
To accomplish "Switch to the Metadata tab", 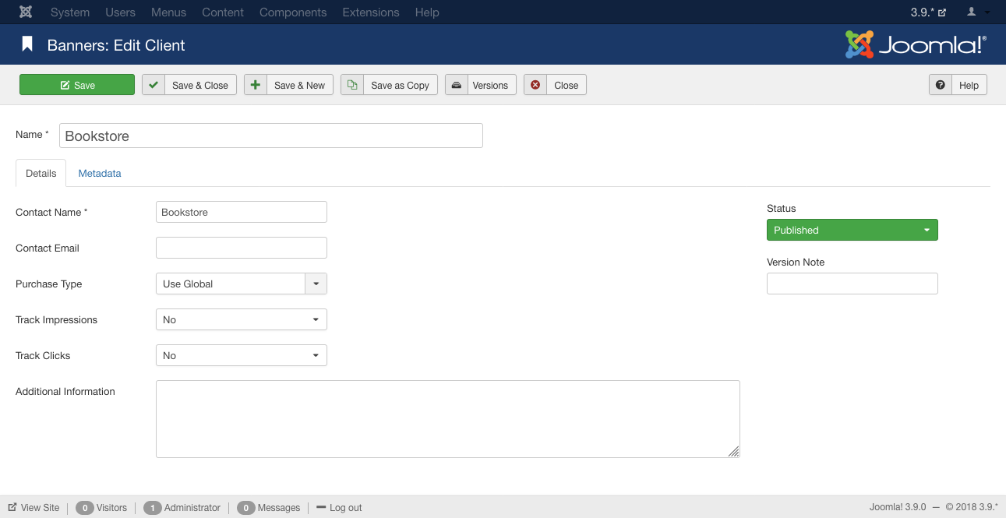I will click(100, 173).
